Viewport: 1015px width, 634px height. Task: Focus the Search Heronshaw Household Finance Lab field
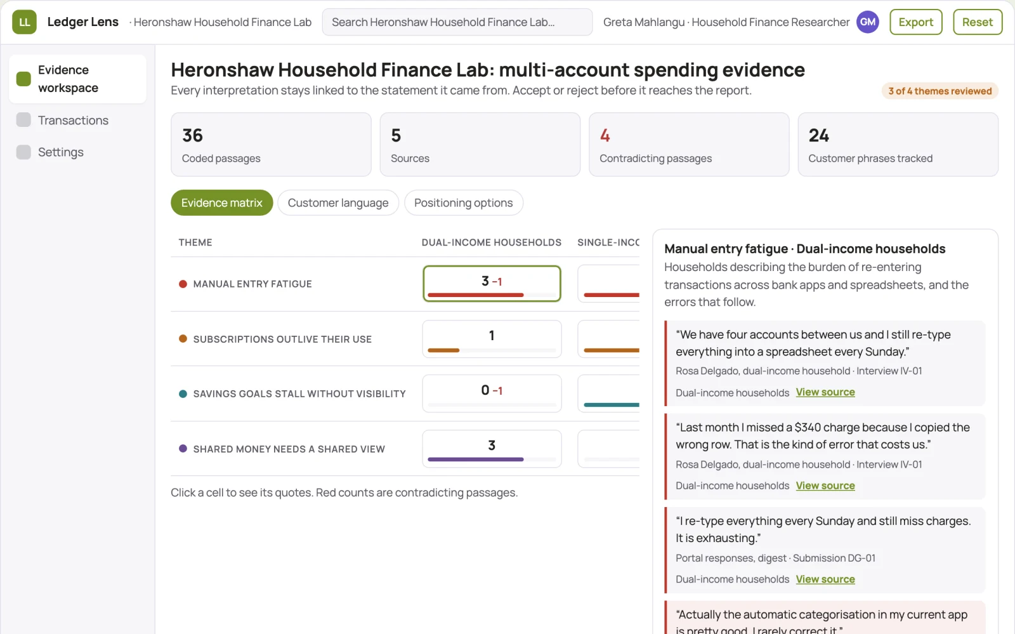point(457,22)
